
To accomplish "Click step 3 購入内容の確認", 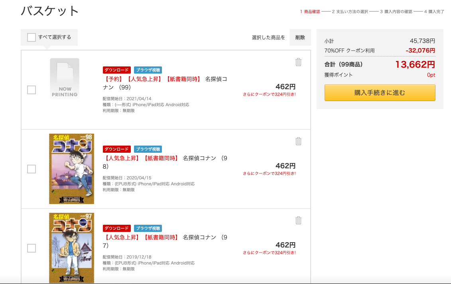I will (x=396, y=12).
